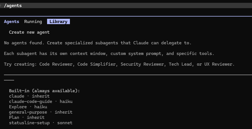Click the No agents found message
The height and width of the screenshot is (129, 252).
98,43
